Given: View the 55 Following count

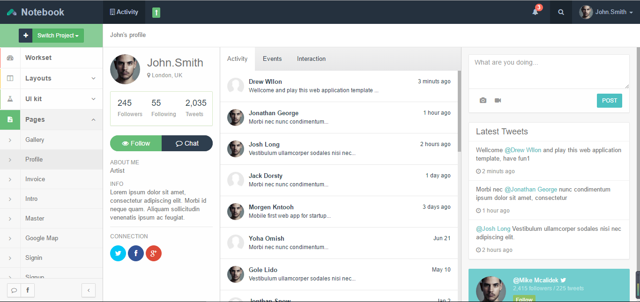Looking at the screenshot, I should 164,108.
